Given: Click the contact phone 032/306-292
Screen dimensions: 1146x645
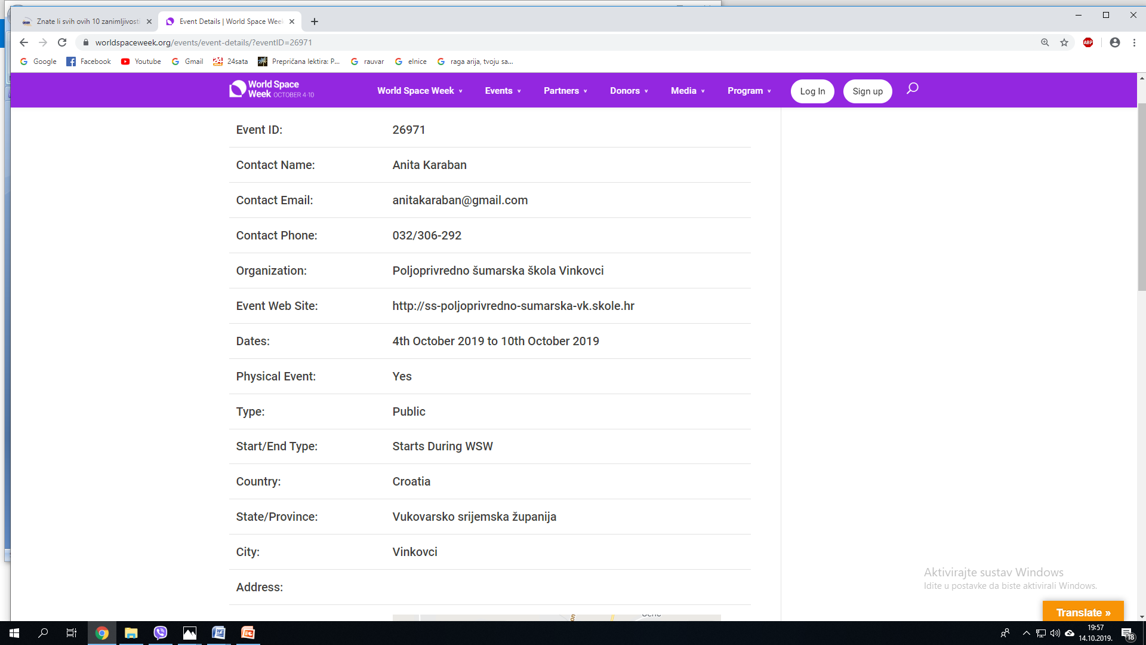Looking at the screenshot, I should click(427, 235).
